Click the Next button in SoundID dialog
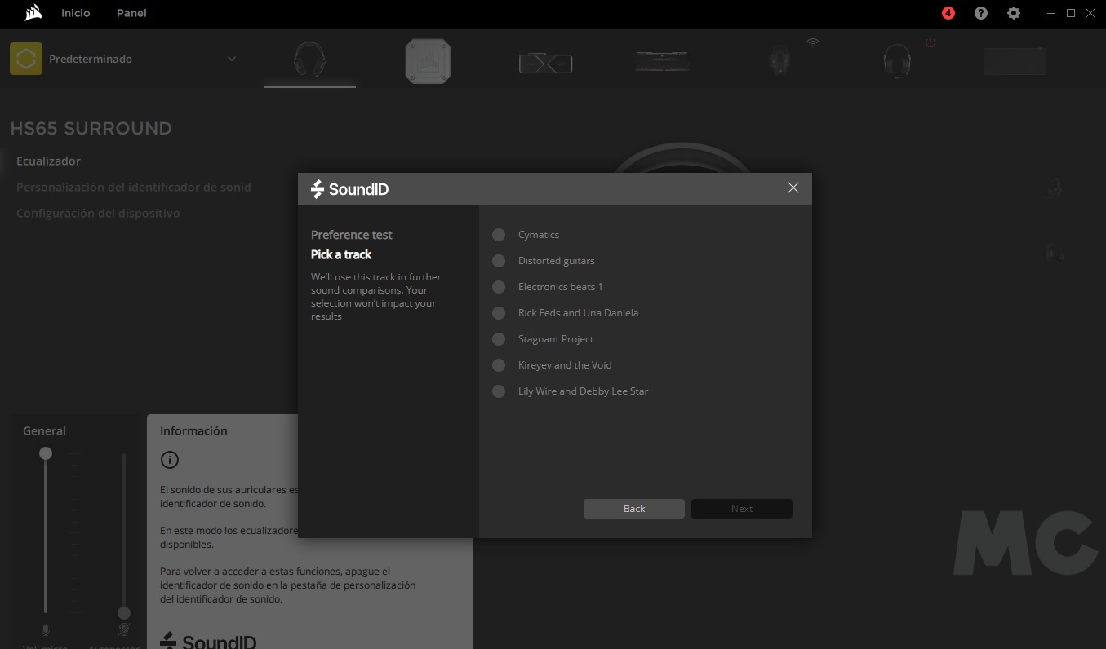 pos(741,509)
